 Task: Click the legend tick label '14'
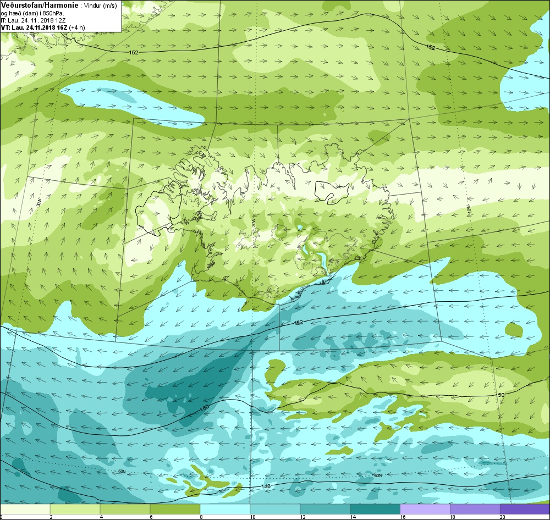click(x=353, y=517)
